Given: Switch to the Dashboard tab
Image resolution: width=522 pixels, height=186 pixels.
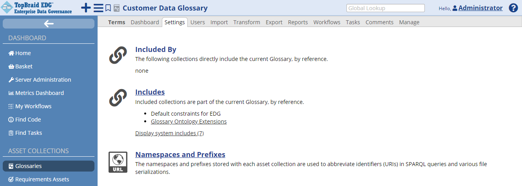Looking at the screenshot, I should pyautogui.click(x=145, y=22).
